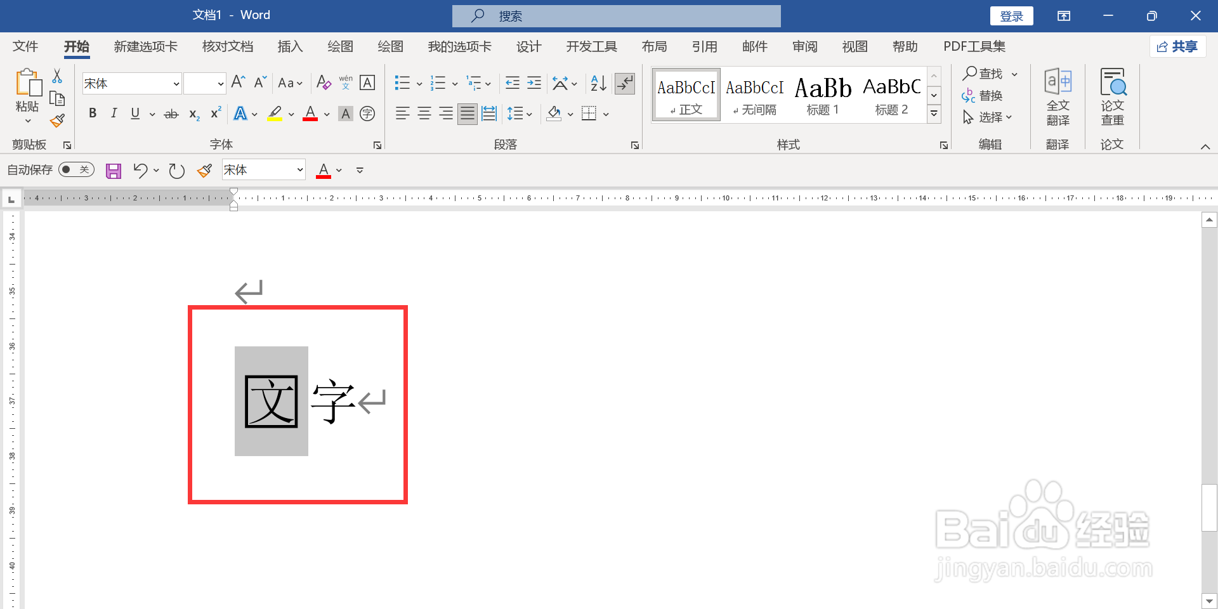Collapse the ribbon with the chevron

tap(1205, 147)
